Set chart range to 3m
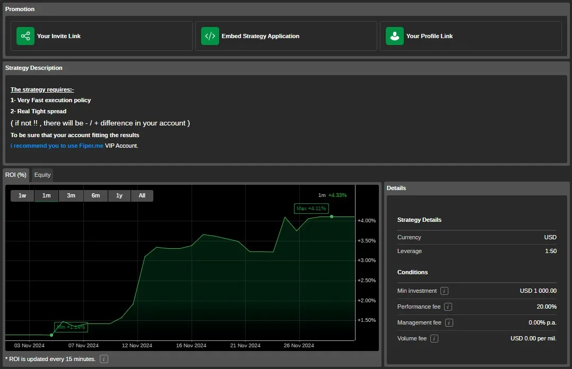The height and width of the screenshot is (369, 572). (x=71, y=195)
